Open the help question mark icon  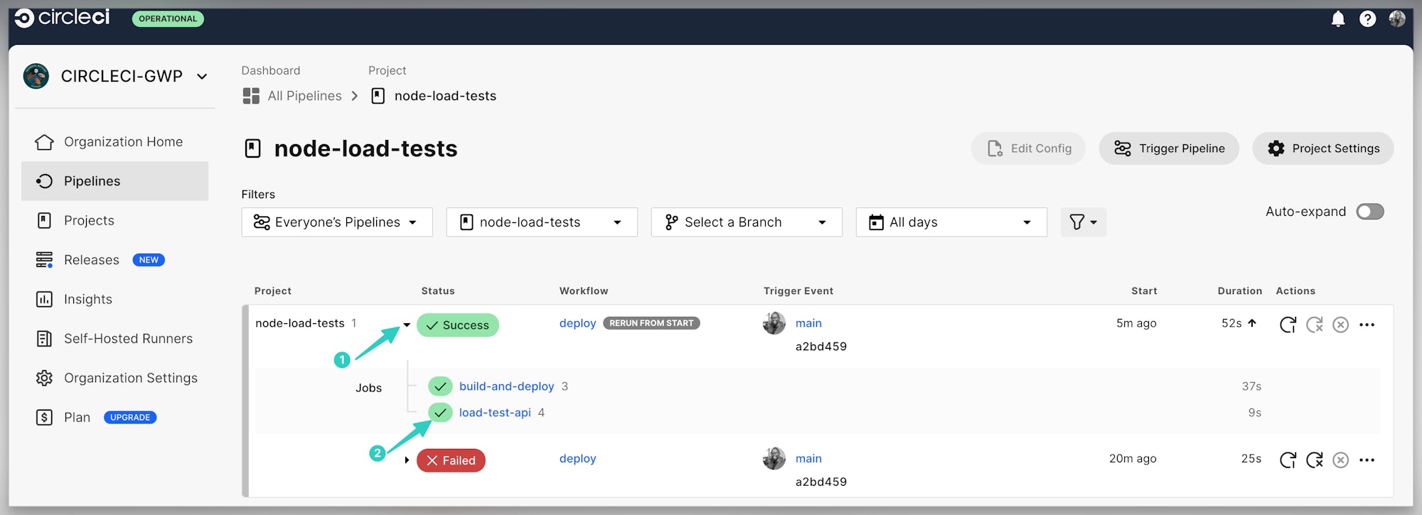pyautogui.click(x=1367, y=19)
